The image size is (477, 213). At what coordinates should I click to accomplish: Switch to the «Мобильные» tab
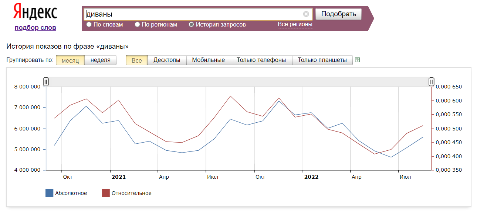[x=209, y=60]
